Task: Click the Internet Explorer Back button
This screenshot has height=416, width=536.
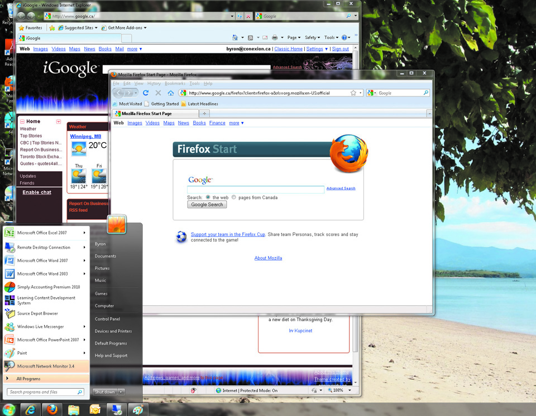Action: click(x=21, y=16)
